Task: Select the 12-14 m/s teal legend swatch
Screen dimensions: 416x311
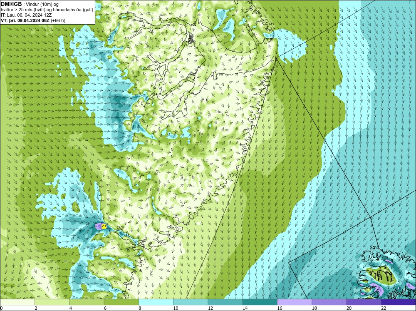Action: (x=225, y=302)
